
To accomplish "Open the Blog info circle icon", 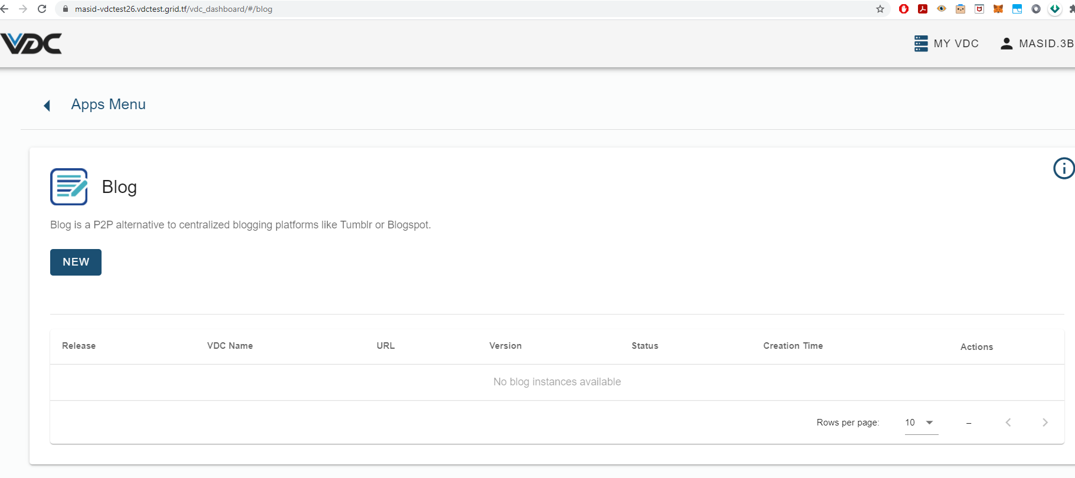I will pos(1064,168).
